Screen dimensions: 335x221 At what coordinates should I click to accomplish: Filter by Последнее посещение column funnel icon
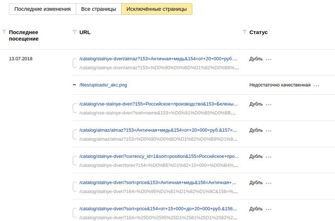(5, 32)
